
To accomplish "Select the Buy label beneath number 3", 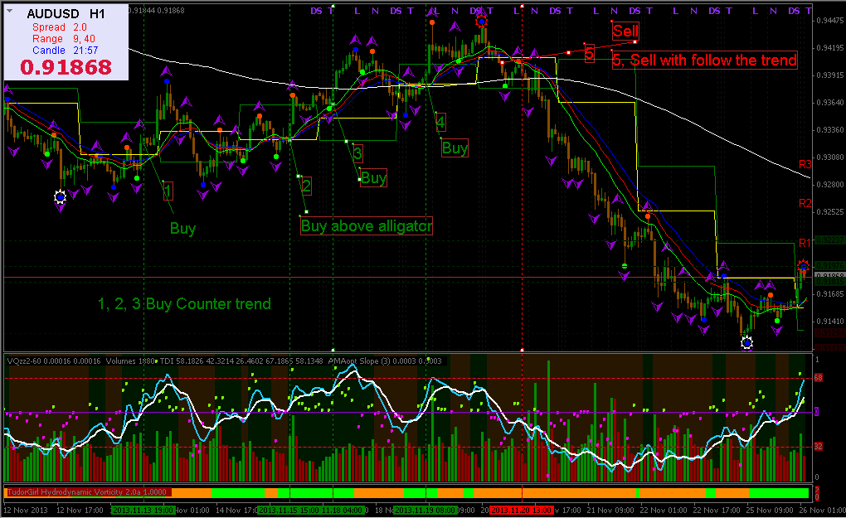I will (373, 178).
